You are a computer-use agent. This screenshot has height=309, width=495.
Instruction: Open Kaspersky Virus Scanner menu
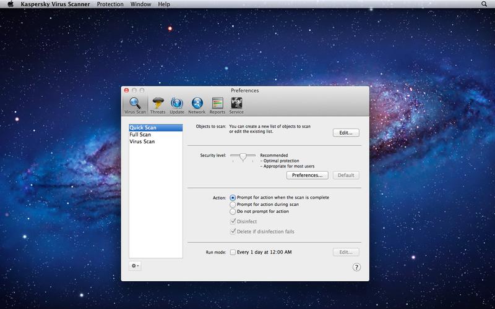[55, 4]
